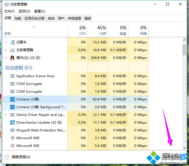
Task: Click the scrollbar down arrow
Action: (x=184, y=148)
